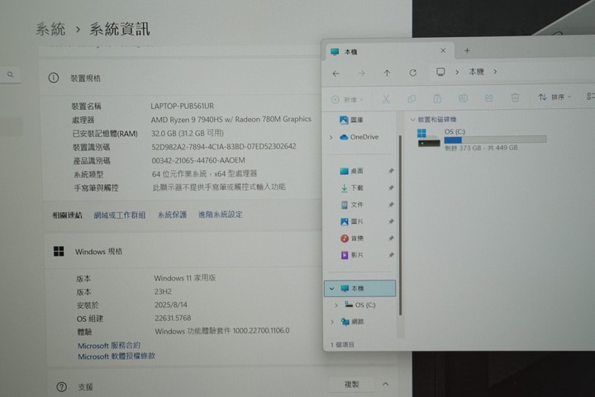
Task: Open the 進階系統設定 link
Action: 220,215
